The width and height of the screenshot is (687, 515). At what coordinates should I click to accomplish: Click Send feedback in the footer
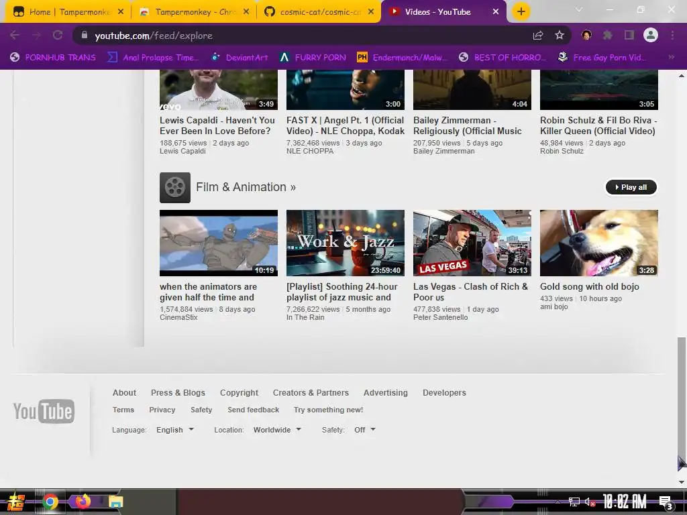point(253,410)
